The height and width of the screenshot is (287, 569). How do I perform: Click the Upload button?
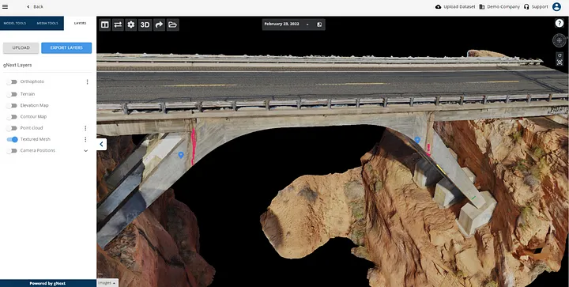21,48
